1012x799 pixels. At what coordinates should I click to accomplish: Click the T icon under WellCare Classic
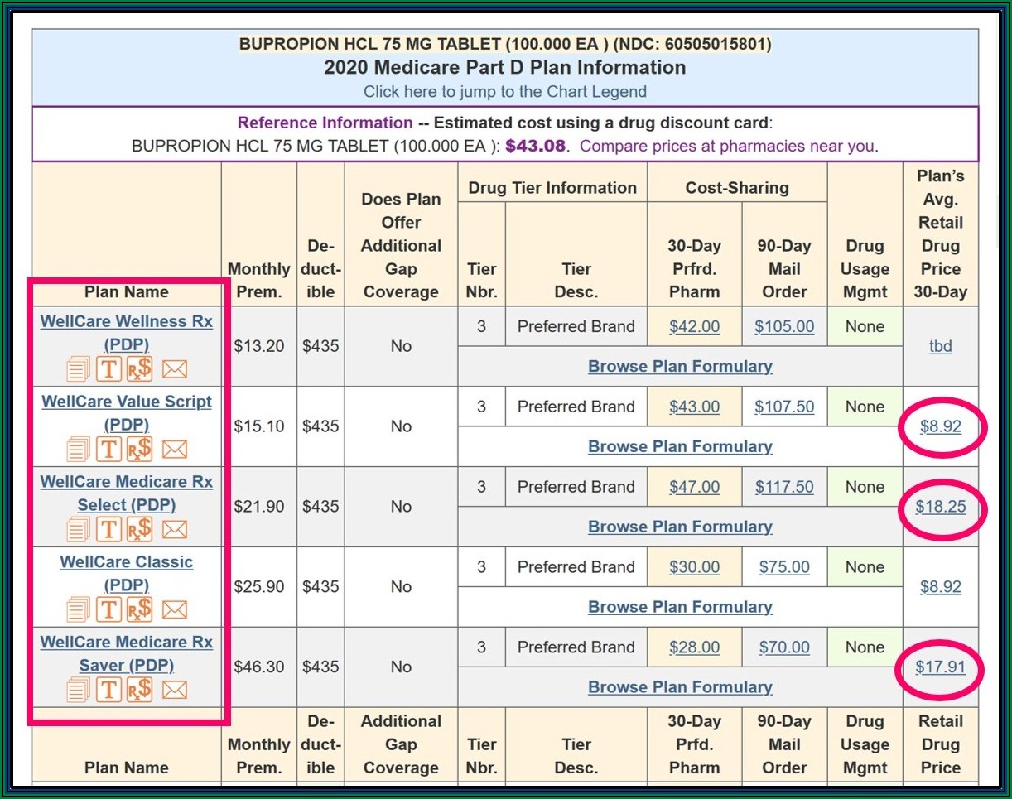pyautogui.click(x=108, y=610)
